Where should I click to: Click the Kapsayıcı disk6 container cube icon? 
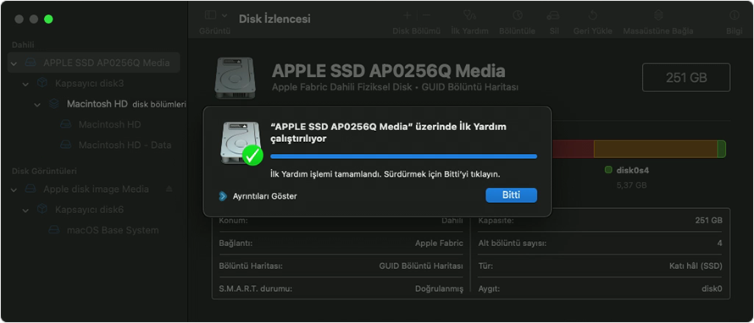[42, 209]
